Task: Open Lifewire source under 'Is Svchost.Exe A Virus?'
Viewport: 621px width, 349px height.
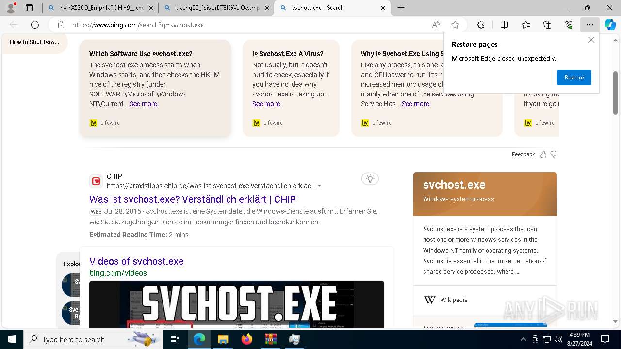Action: (268, 123)
